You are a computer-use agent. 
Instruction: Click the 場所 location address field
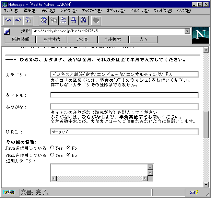[108, 31]
